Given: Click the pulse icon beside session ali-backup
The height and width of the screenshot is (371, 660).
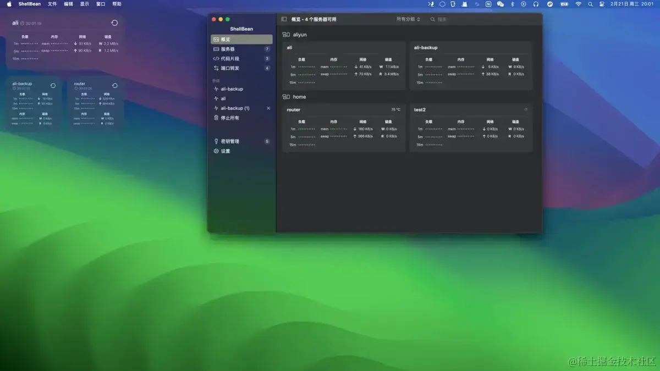Looking at the screenshot, I should point(216,89).
